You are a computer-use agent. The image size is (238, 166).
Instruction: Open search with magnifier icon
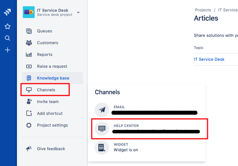click(x=7, y=38)
